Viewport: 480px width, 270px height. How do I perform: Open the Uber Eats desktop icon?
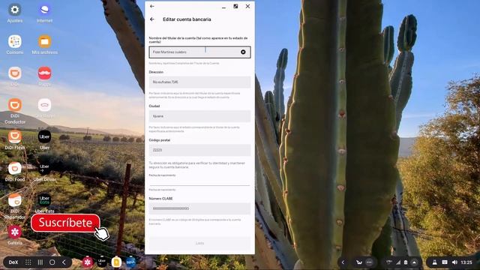pos(44,200)
